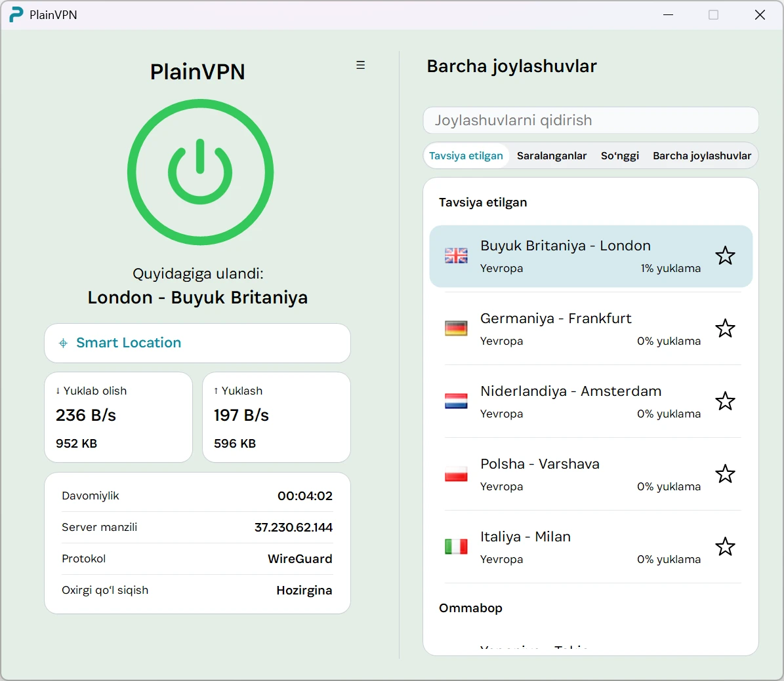Favorite Buyuk Britaniya - London with star

[x=725, y=256]
